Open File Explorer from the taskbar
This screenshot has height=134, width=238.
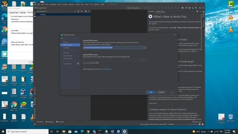[64, 131]
